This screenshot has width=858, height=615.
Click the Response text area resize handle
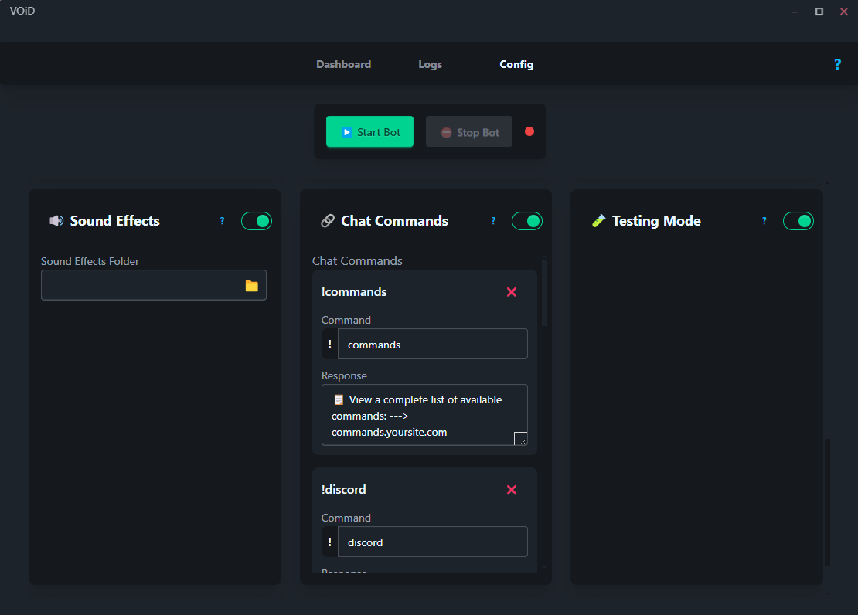pyautogui.click(x=521, y=439)
